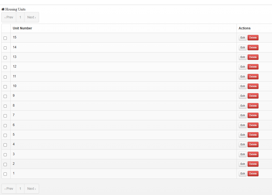This screenshot has width=272, height=195.
Task: Check the checkbox for unit 15
Action: click(5, 38)
